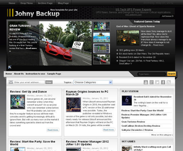Screen dimensions: 183x151
Task: Click the Rayman Origins post thumbnail
Action: tap(74, 105)
